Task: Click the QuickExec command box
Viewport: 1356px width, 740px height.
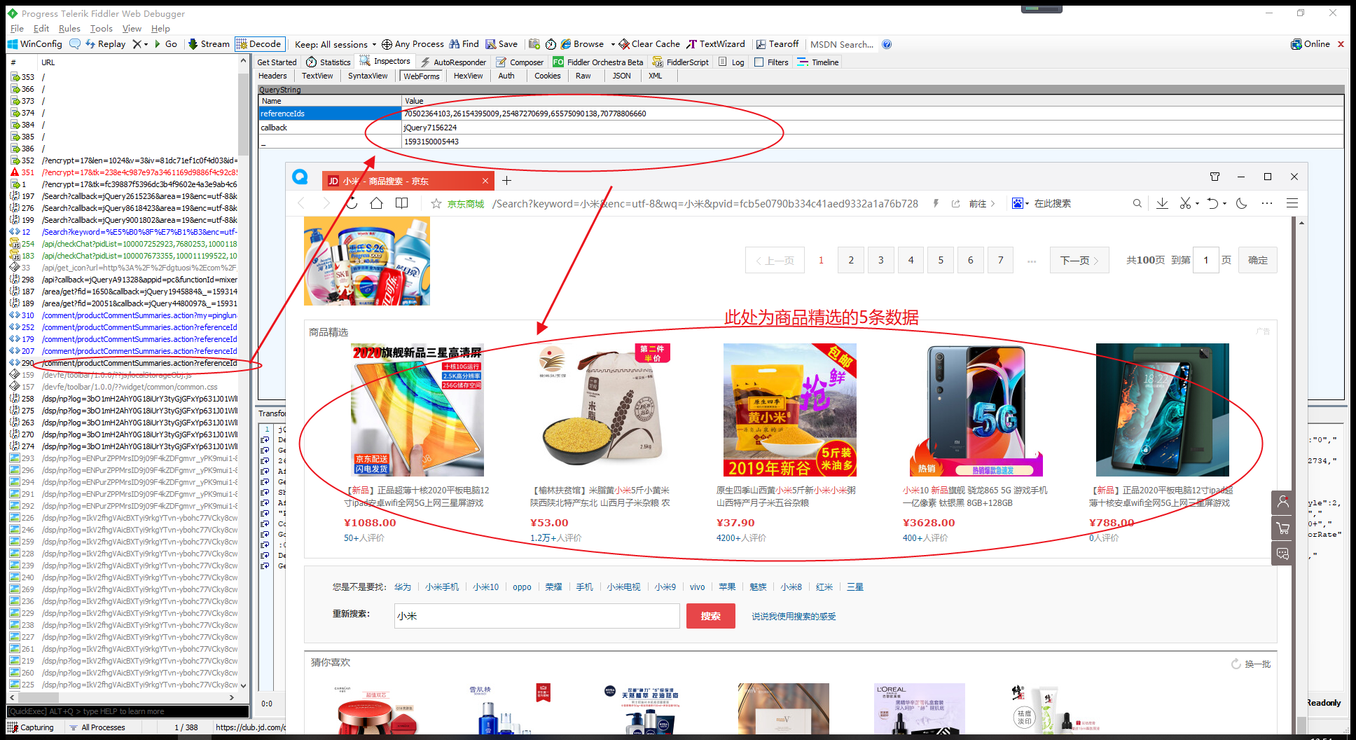Action: pyautogui.click(x=127, y=711)
